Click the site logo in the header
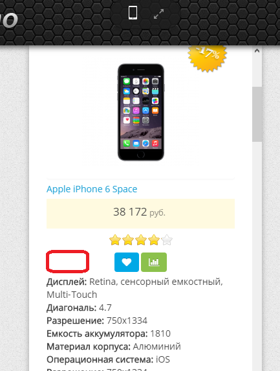The width and height of the screenshot is (280, 371). pyautogui.click(x=8, y=20)
